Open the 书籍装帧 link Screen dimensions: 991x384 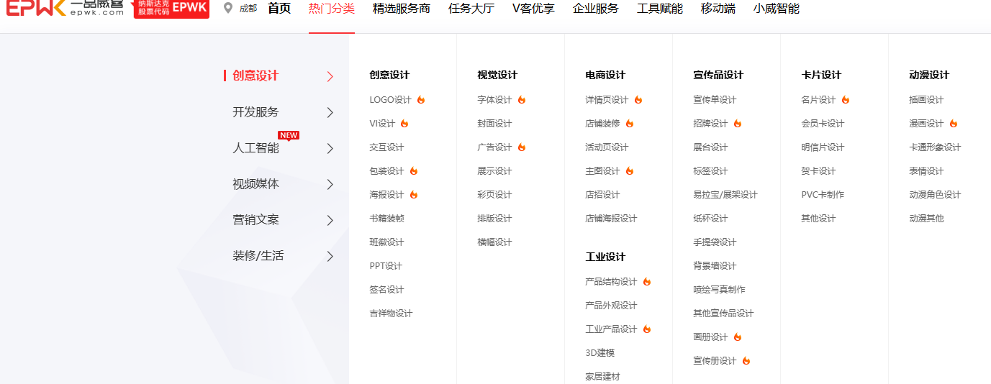[x=386, y=219]
